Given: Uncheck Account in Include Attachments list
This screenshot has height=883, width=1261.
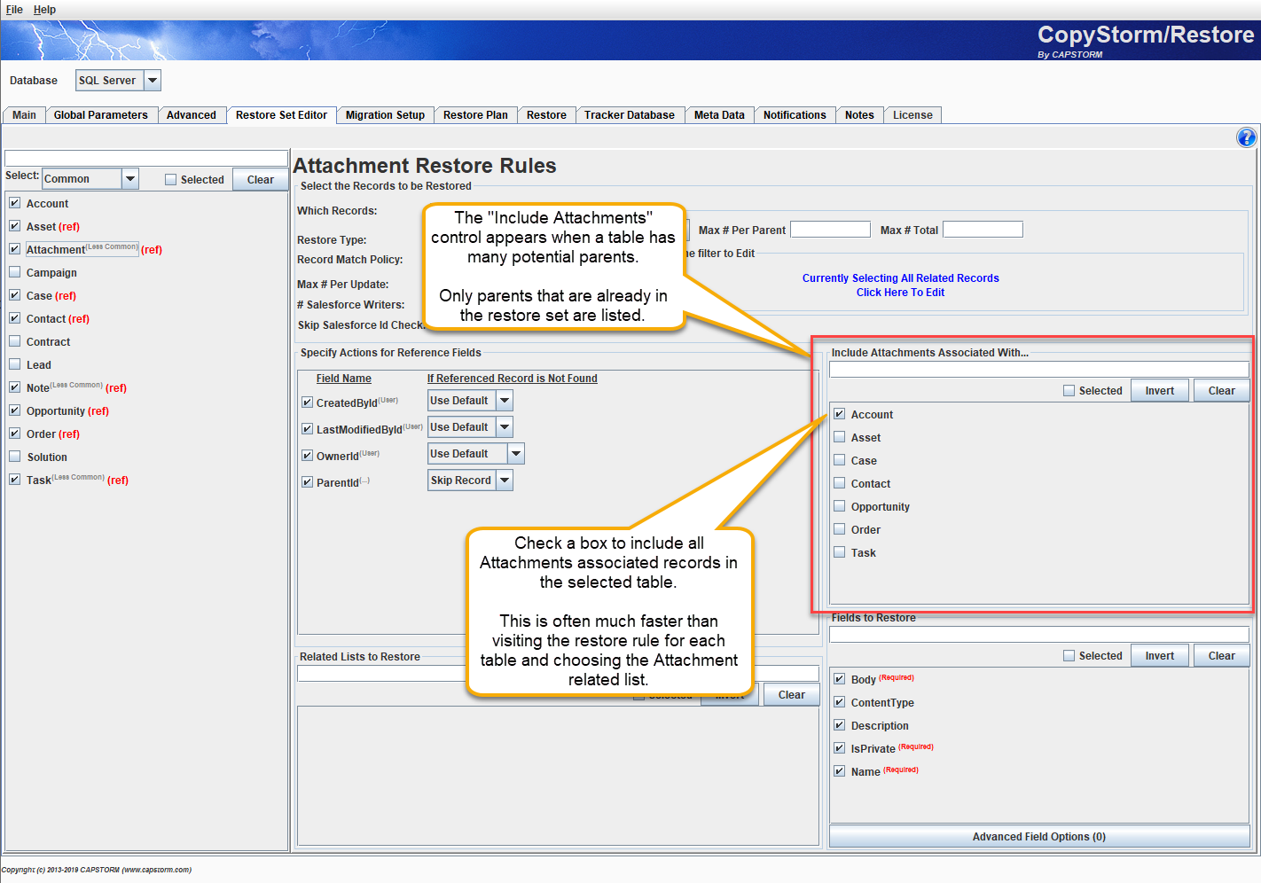Looking at the screenshot, I should pyautogui.click(x=840, y=414).
